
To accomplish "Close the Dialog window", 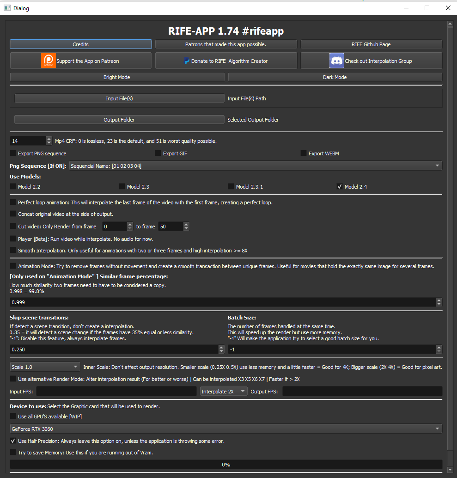I will 448,8.
